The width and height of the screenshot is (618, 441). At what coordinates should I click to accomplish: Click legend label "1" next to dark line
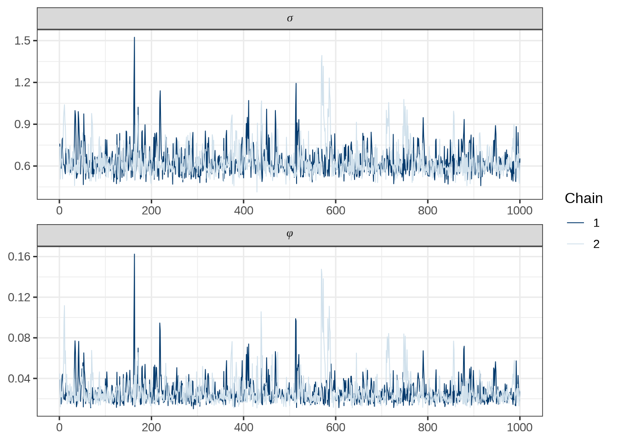(596, 223)
